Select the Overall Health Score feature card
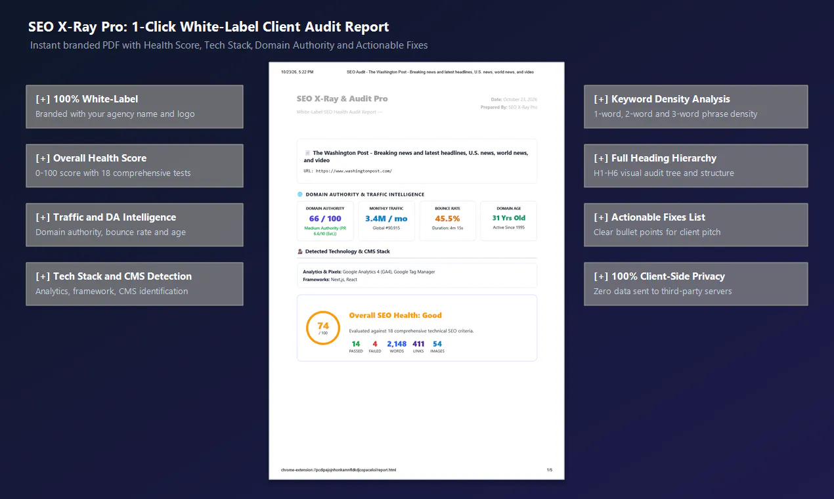The height and width of the screenshot is (499, 834). [135, 165]
